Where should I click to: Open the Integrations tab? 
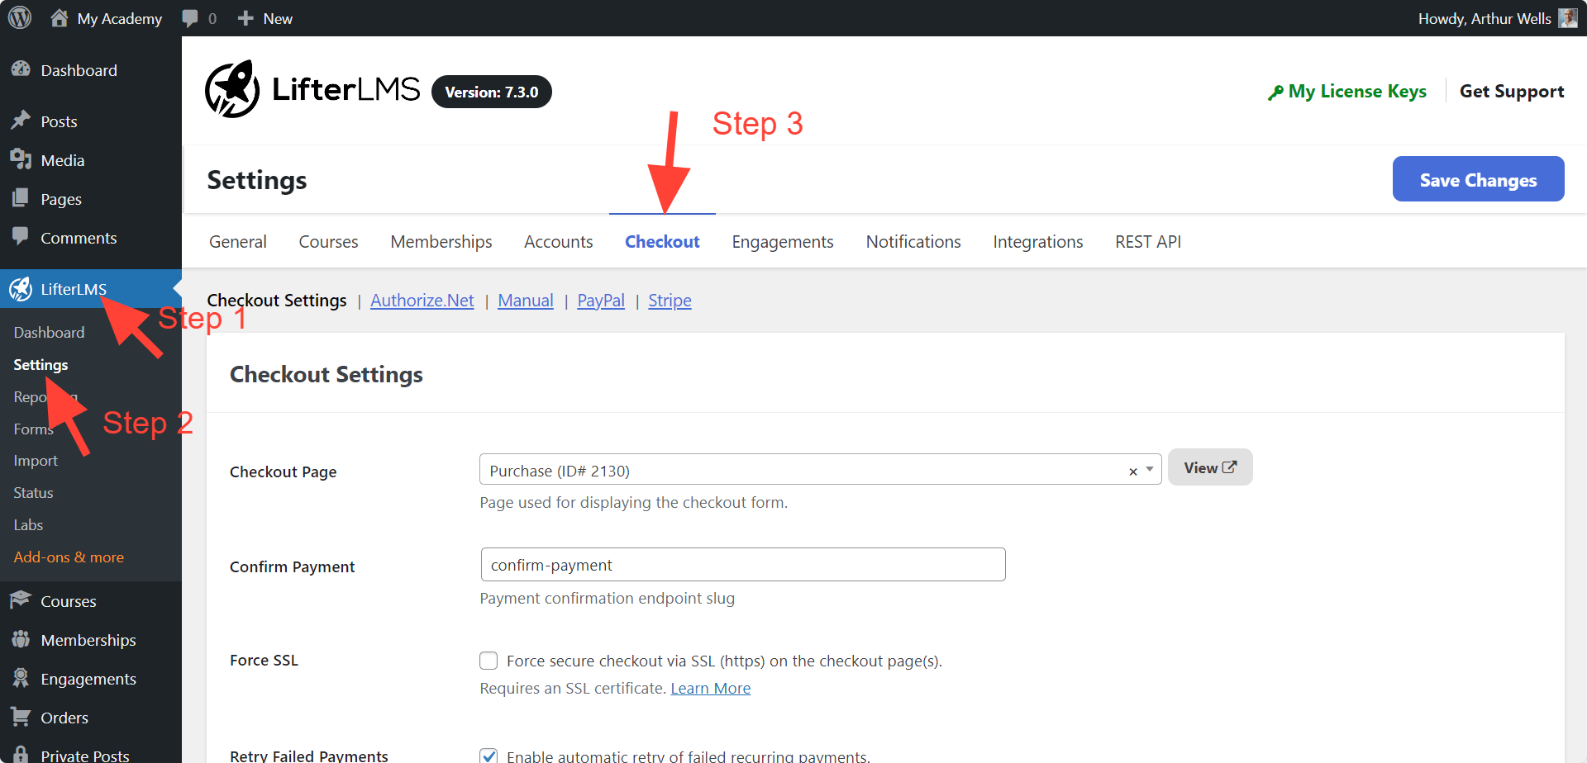tap(1038, 242)
